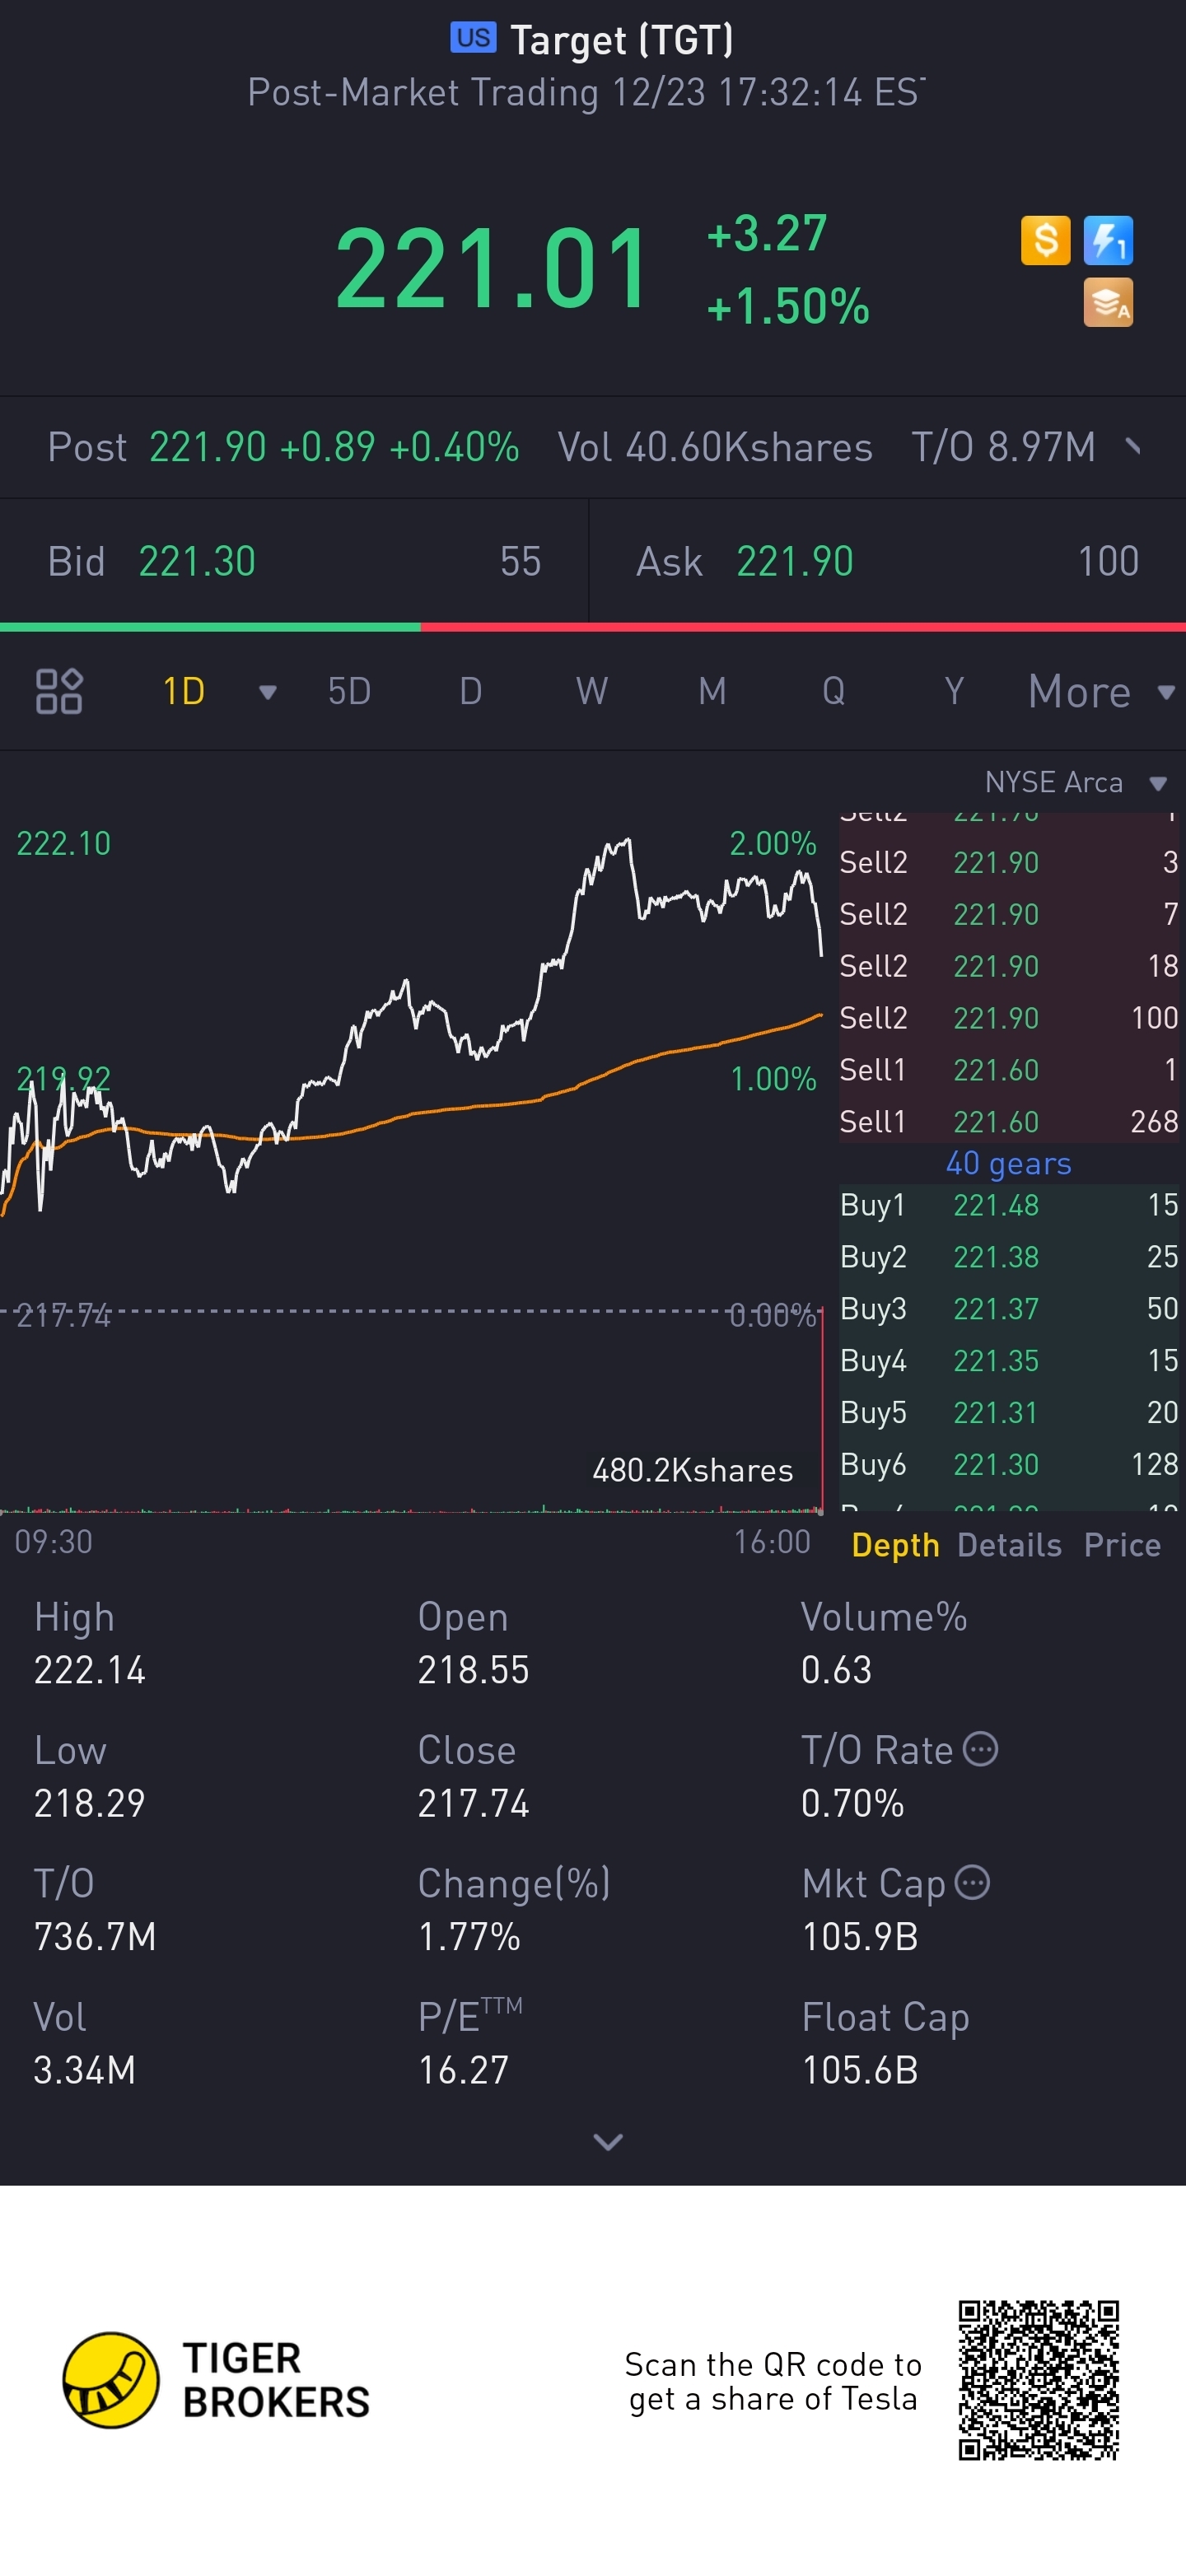Switch to the Y yearly chart tab

(x=954, y=691)
